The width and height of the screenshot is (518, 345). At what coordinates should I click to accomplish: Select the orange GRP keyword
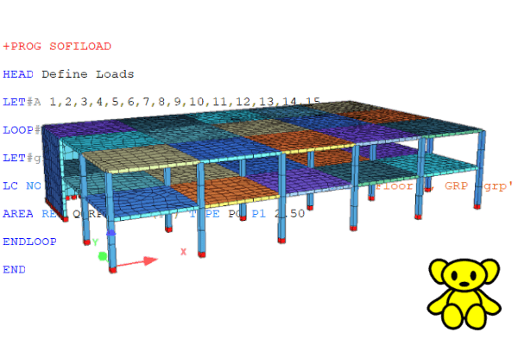pyautogui.click(x=456, y=185)
